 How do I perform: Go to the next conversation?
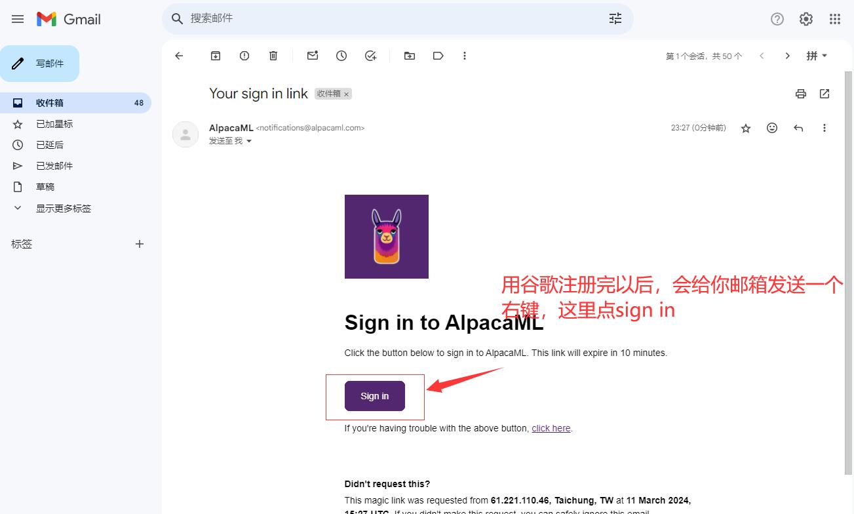pyautogui.click(x=788, y=56)
